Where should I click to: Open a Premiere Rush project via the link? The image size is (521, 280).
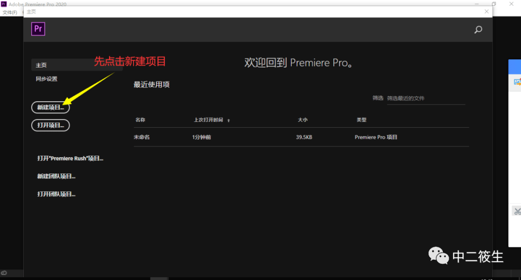pos(70,158)
